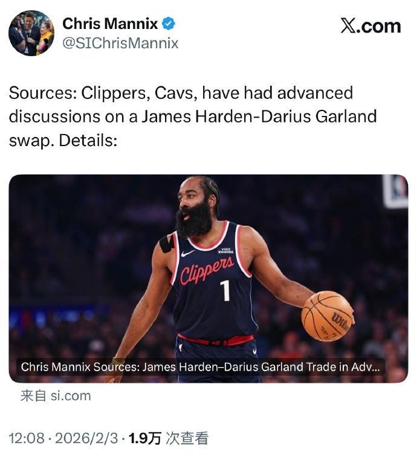Image resolution: width=417 pixels, height=457 pixels.
Task: Click the tweet text about Clippers, Cavs
Action: 193,117
